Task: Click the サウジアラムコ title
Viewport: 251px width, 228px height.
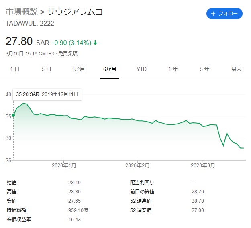Action: click(75, 12)
